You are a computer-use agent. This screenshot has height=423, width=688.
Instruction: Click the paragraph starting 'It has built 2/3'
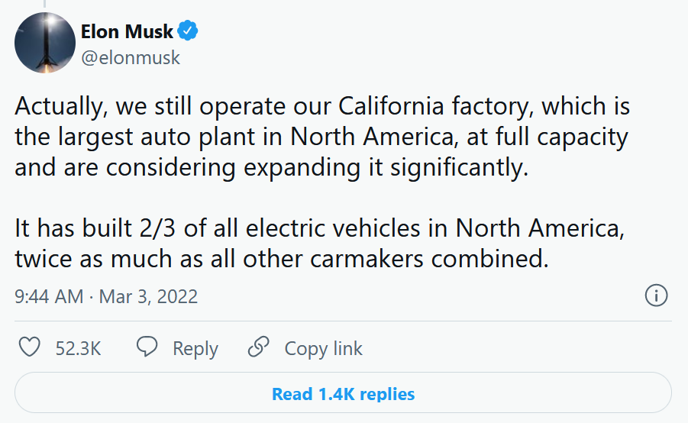tap(319, 243)
